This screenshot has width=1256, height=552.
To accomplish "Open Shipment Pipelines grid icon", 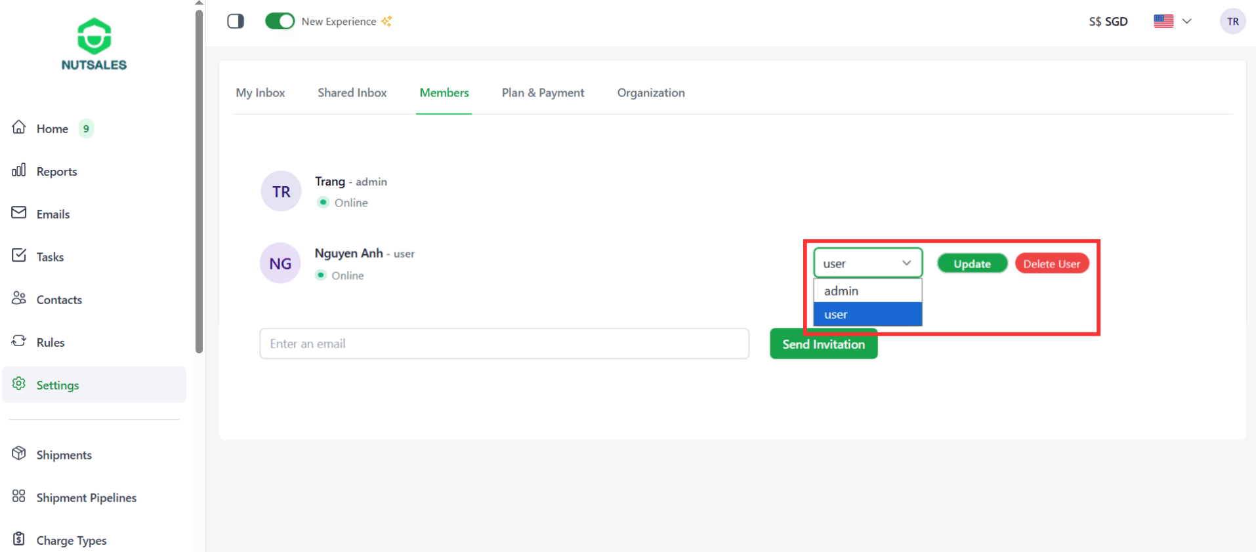I will point(19,496).
